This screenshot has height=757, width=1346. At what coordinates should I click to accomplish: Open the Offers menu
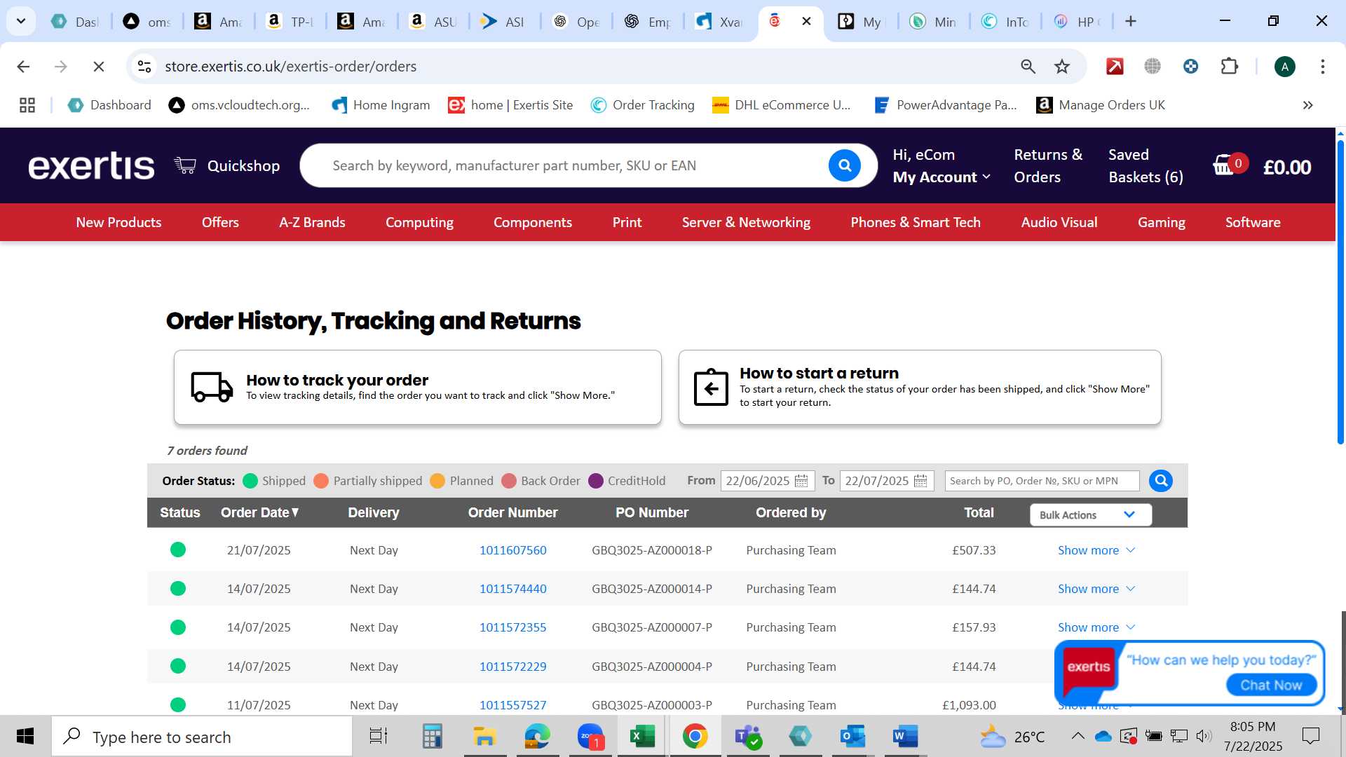(220, 222)
